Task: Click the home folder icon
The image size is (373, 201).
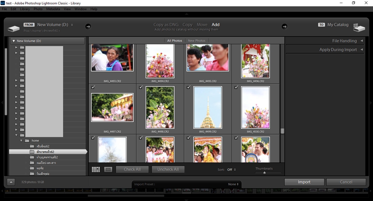Action: coord(27,141)
